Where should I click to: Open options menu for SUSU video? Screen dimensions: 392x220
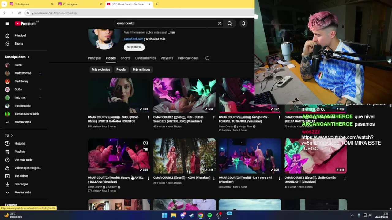[148, 118]
